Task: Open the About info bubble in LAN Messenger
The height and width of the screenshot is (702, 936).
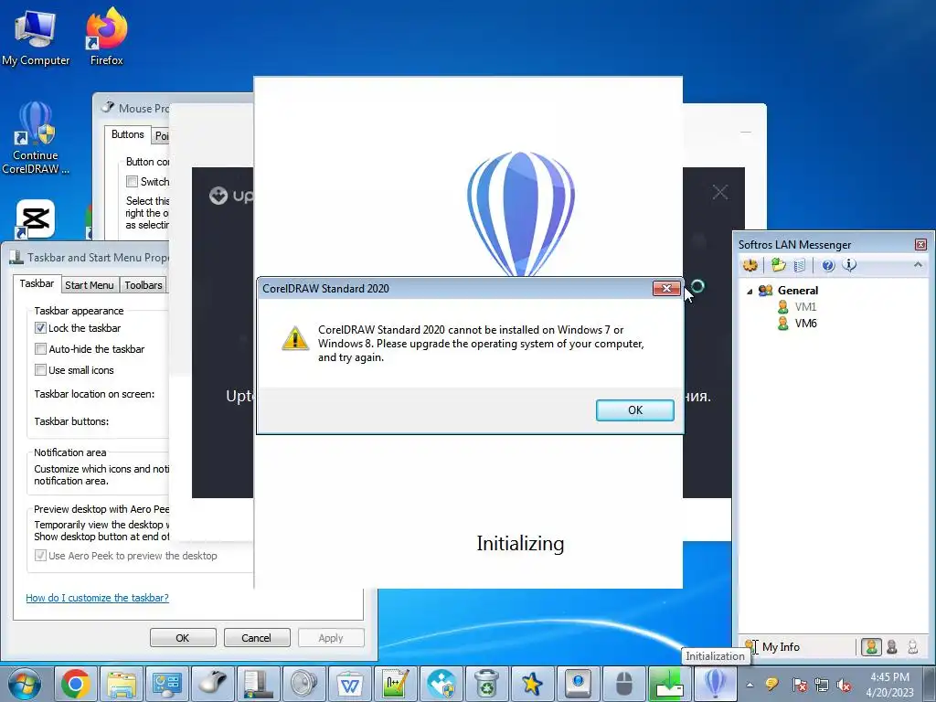Action: click(849, 265)
